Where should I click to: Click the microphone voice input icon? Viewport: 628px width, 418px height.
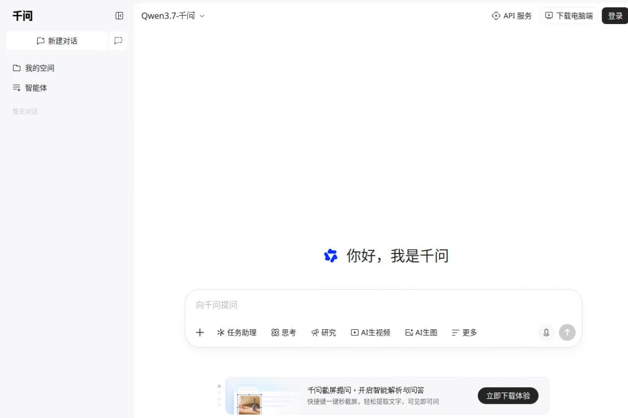tap(546, 333)
